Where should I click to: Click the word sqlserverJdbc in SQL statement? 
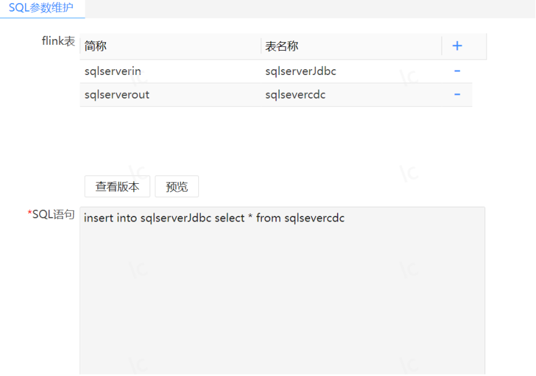coord(176,218)
